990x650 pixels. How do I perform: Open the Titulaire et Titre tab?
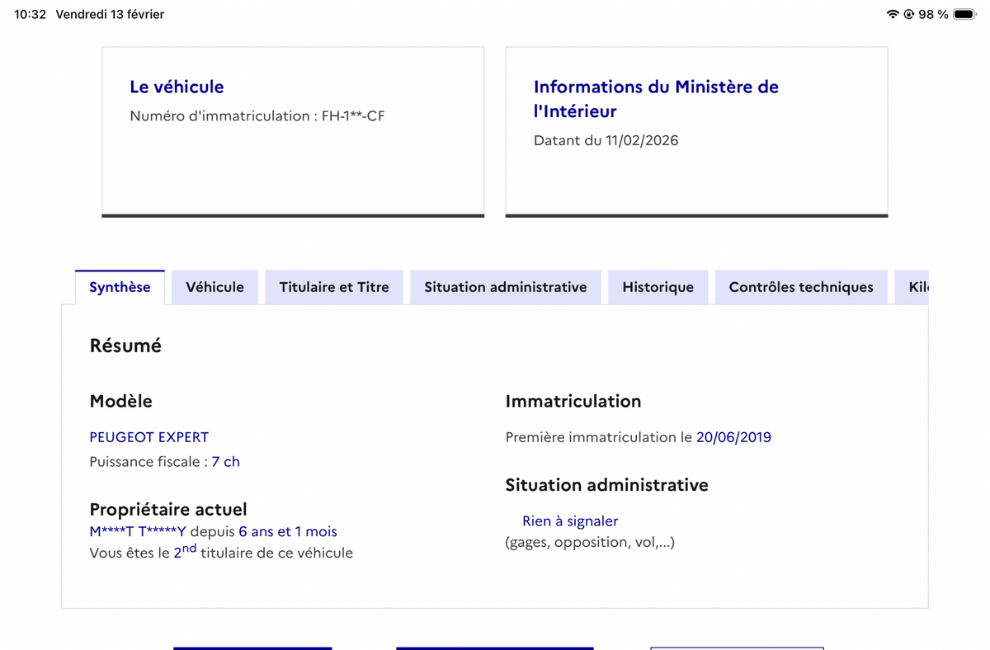tap(334, 287)
